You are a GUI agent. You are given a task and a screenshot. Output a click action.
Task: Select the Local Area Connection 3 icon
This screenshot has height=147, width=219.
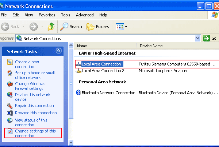coord(78,71)
